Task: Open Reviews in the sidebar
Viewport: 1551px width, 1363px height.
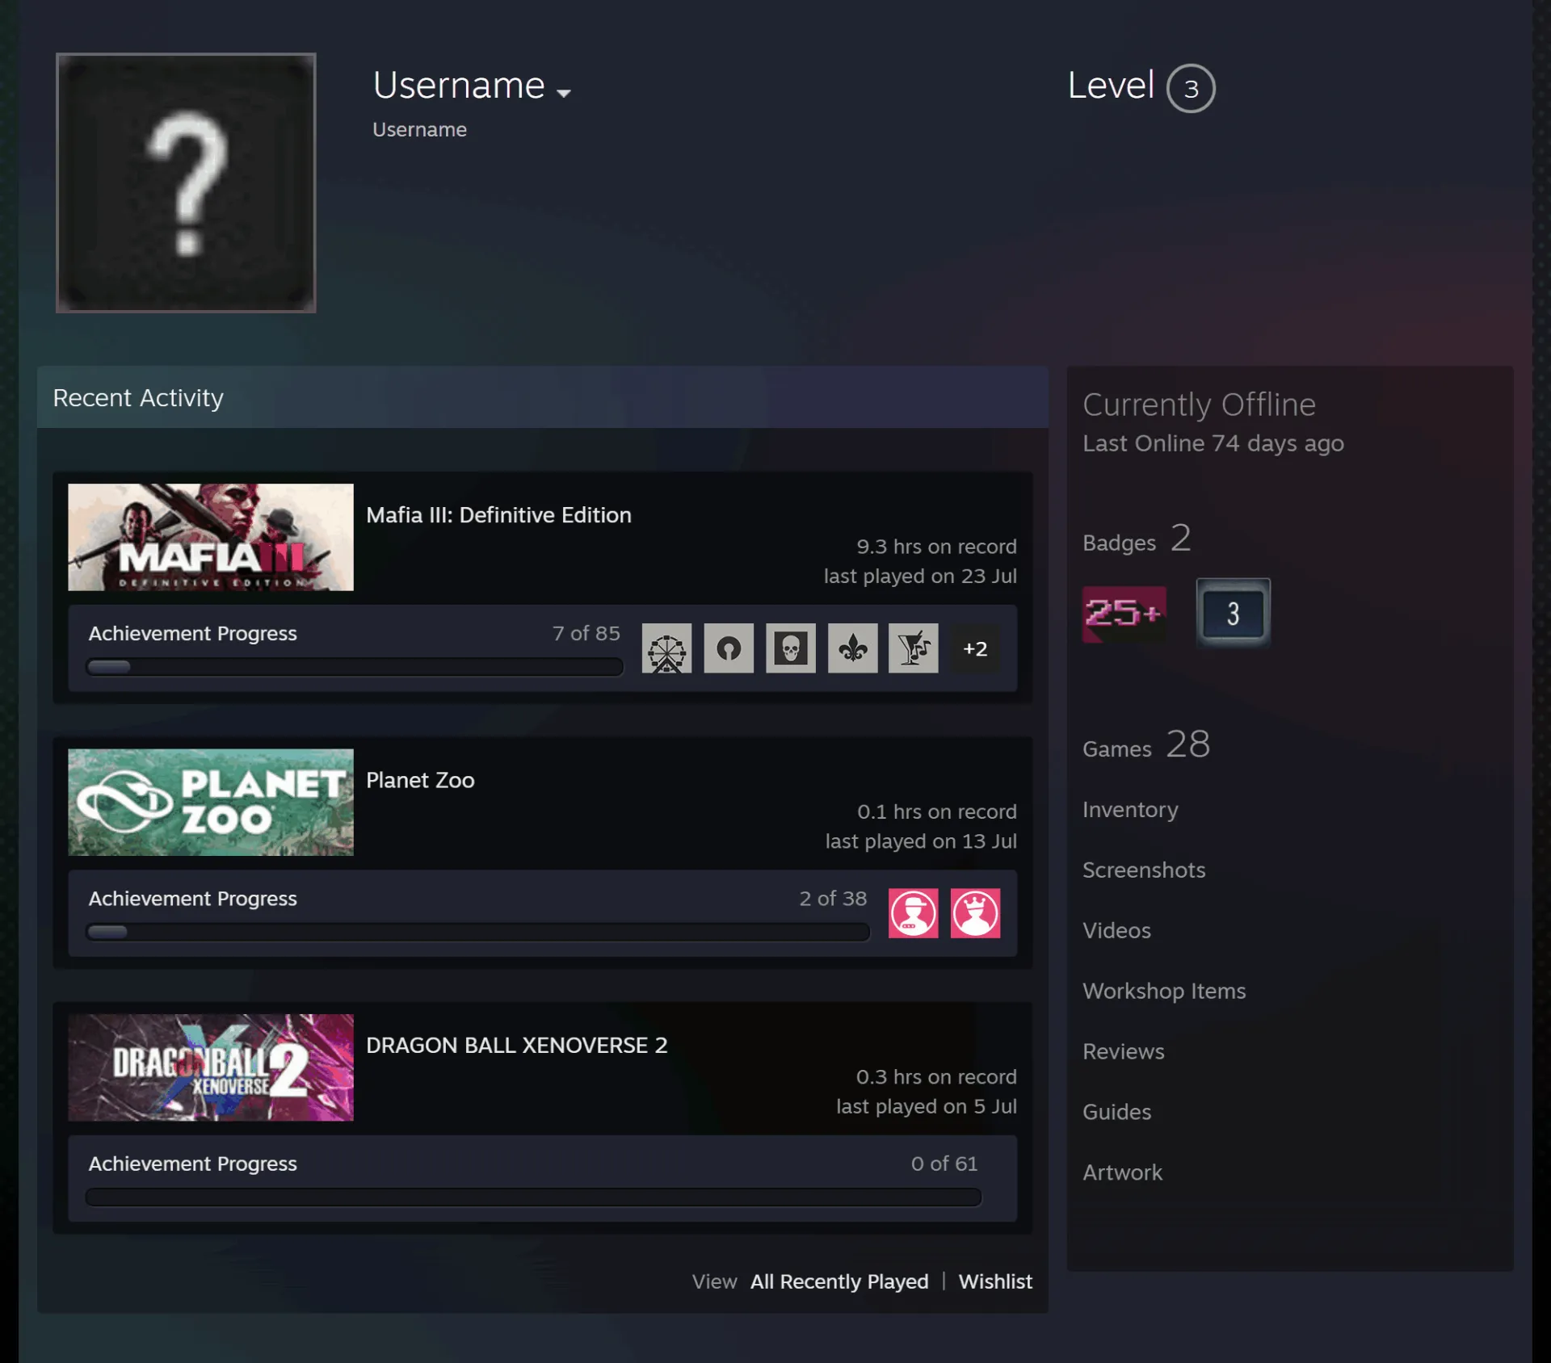Action: tap(1124, 1051)
